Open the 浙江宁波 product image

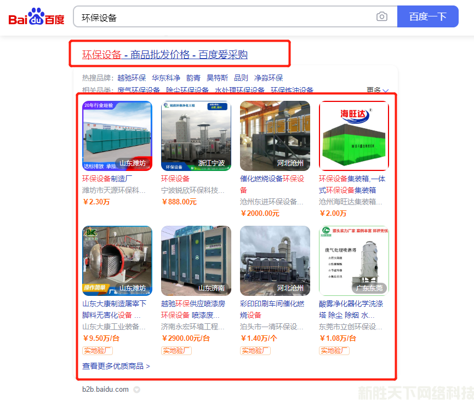point(196,136)
